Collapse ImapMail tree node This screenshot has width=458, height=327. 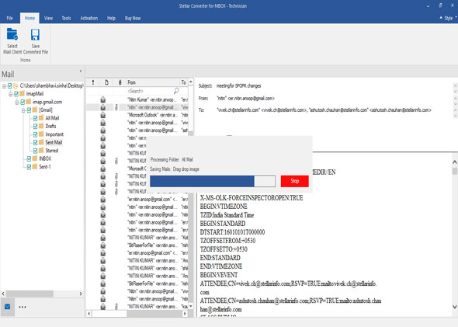pos(11,94)
